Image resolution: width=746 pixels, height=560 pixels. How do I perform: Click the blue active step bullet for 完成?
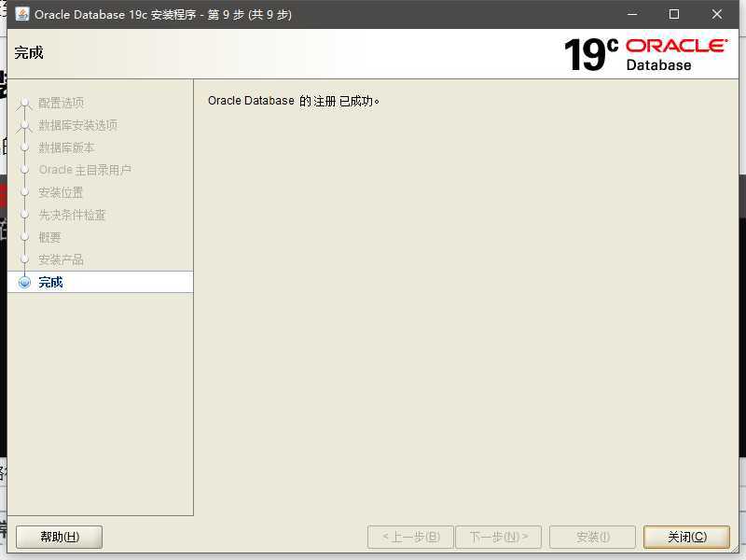[x=24, y=283]
